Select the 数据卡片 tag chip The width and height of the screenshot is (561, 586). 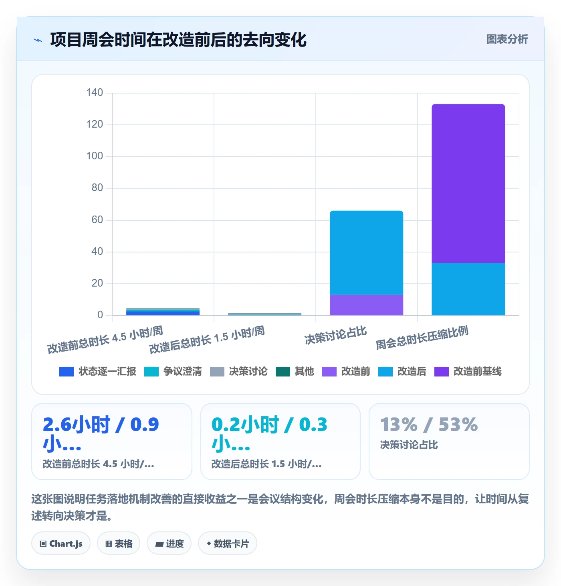[x=228, y=543]
